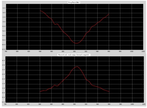Viewport: 147px width, 108px height.
Task: Select the lowest point of the Pmin curve
Action: [x=77, y=43]
